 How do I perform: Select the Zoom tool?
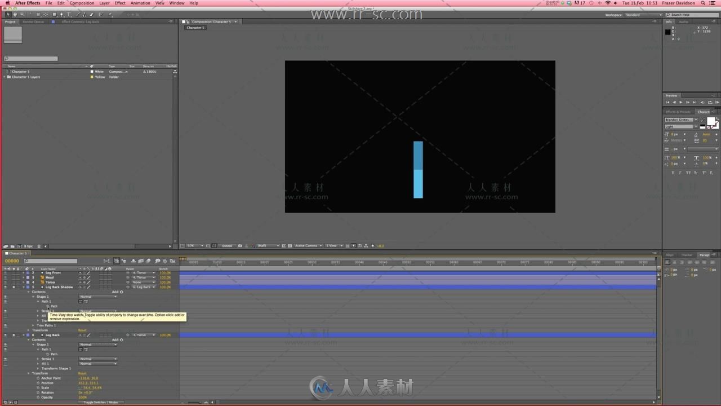pos(22,15)
